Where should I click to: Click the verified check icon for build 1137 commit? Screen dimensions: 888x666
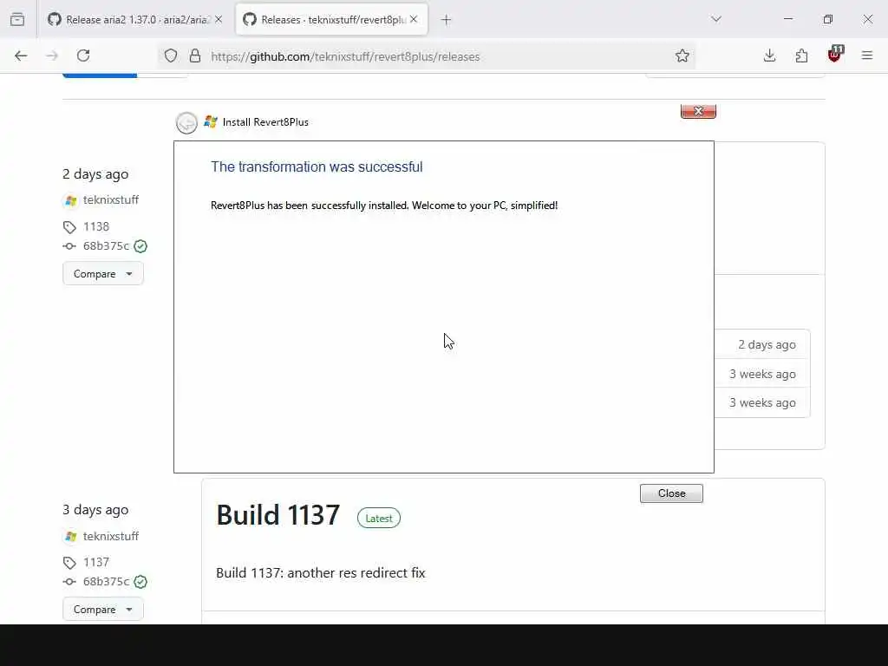(x=140, y=582)
